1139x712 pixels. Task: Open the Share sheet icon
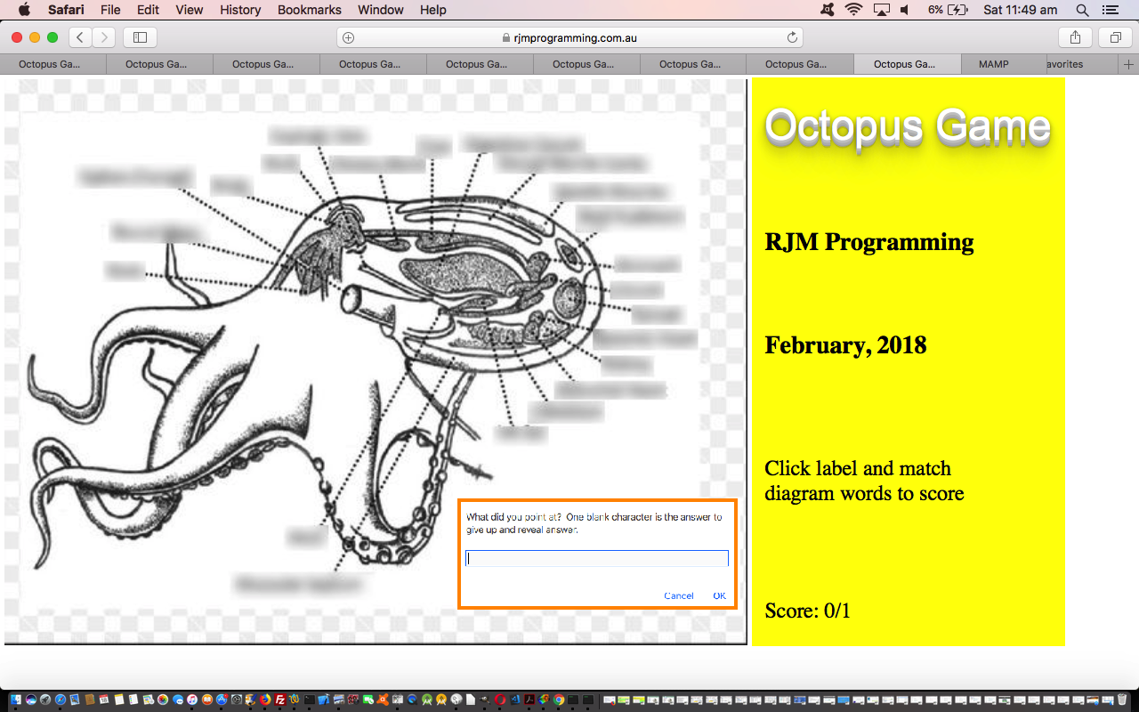coord(1075,37)
